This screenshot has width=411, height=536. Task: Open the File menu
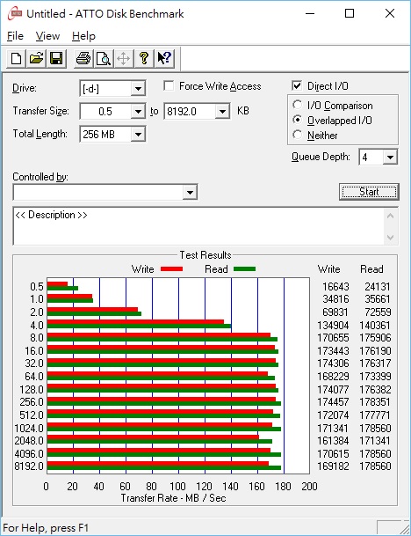click(15, 36)
